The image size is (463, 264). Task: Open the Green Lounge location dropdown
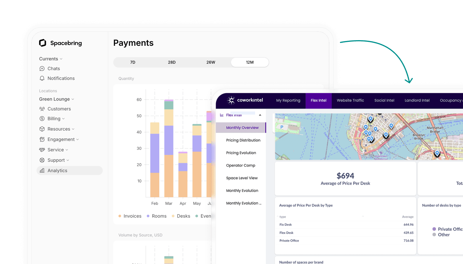click(x=56, y=99)
